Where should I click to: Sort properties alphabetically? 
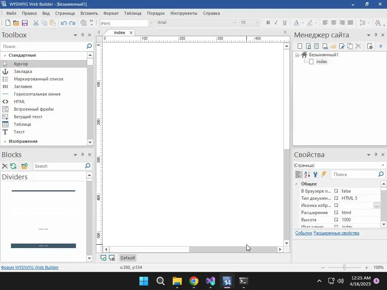tap(307, 174)
